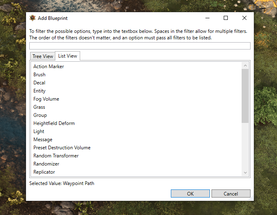Click the list scrollbar thumb
277x215 pixels.
coord(245,96)
